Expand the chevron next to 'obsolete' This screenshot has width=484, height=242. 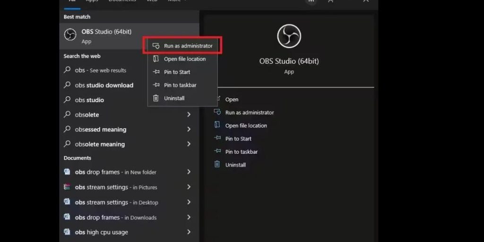(x=189, y=115)
